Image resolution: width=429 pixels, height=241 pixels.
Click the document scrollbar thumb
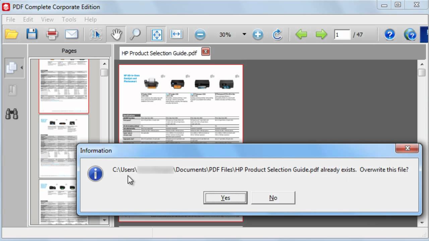coord(422,72)
